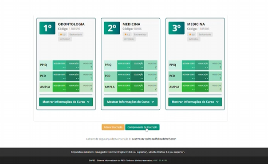This screenshot has width=268, height=164.
Task: Click PPIQ Colocação cell in Odontologia card
Action: click(73, 65)
